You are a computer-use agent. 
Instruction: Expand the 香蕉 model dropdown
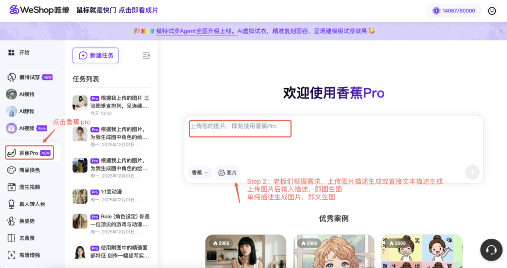point(200,173)
